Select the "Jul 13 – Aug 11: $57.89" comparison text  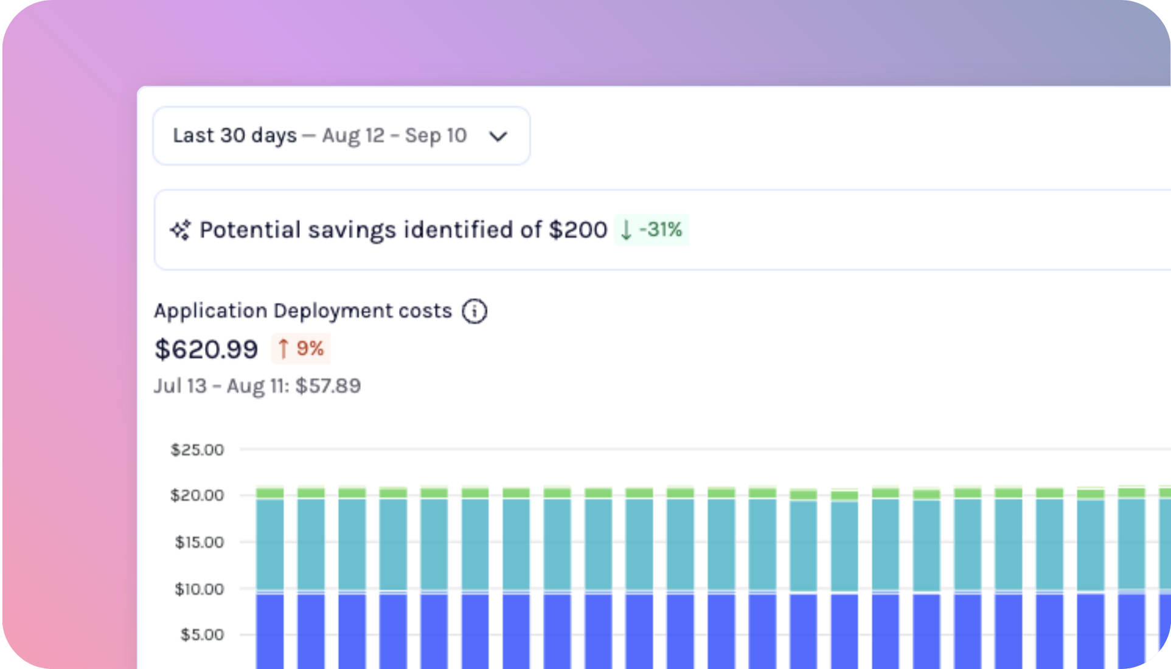[257, 386]
